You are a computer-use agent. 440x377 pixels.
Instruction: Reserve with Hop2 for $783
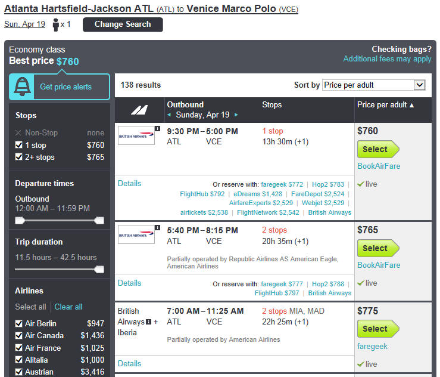pos(328,184)
